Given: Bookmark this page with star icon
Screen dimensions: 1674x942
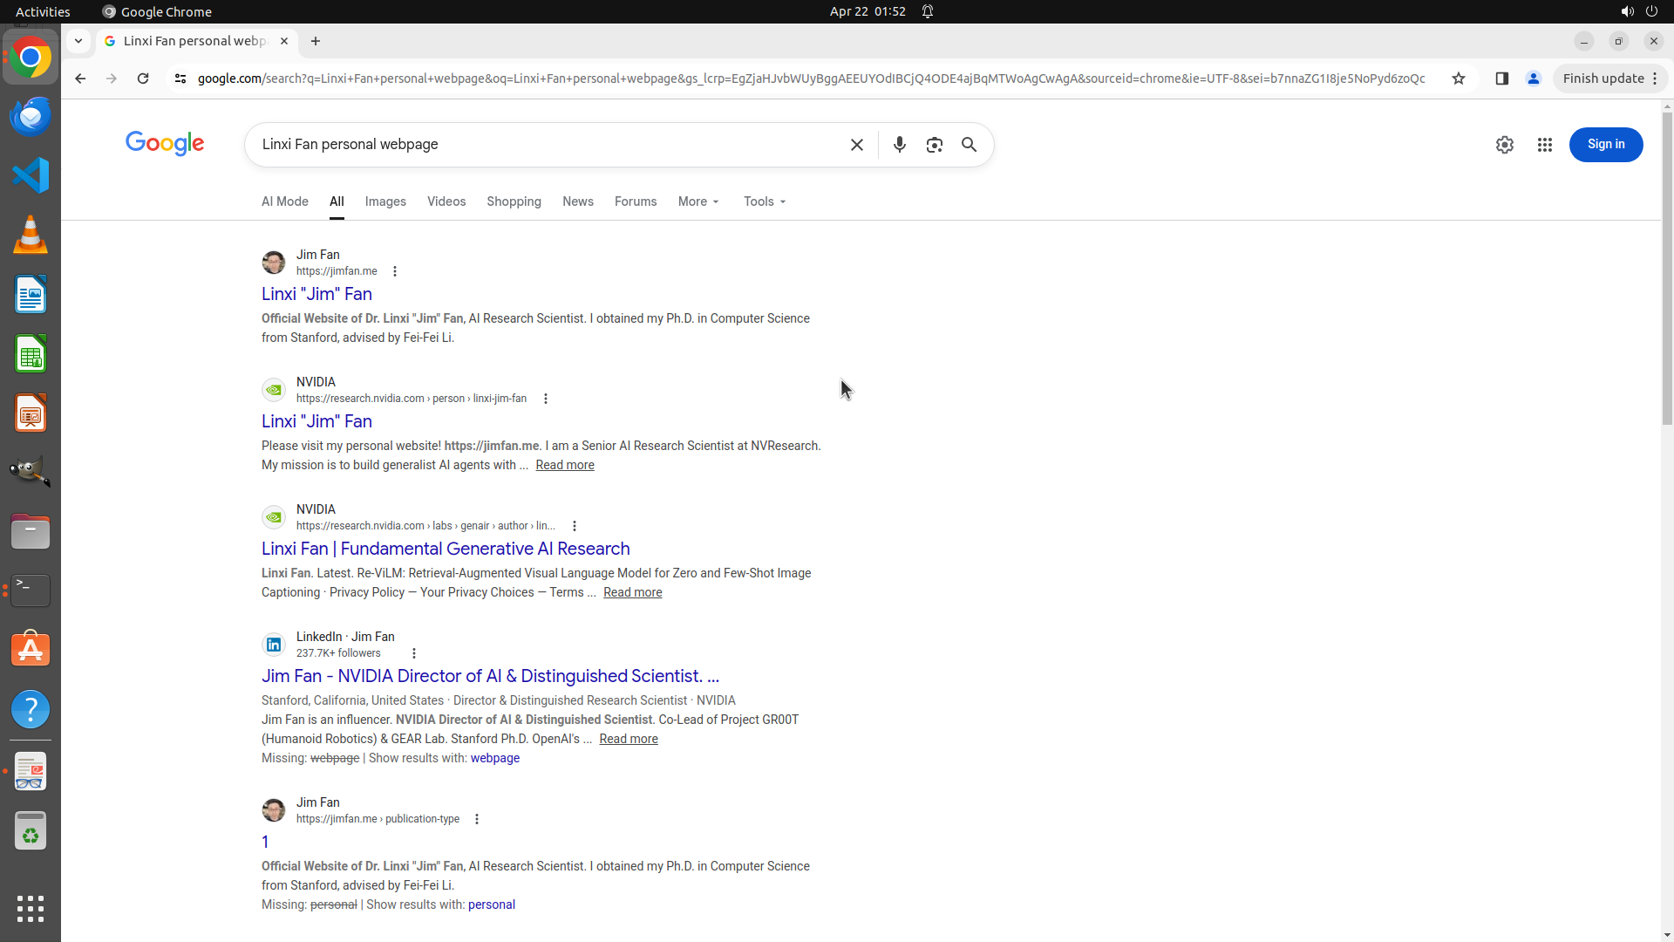Looking at the screenshot, I should click(1459, 78).
